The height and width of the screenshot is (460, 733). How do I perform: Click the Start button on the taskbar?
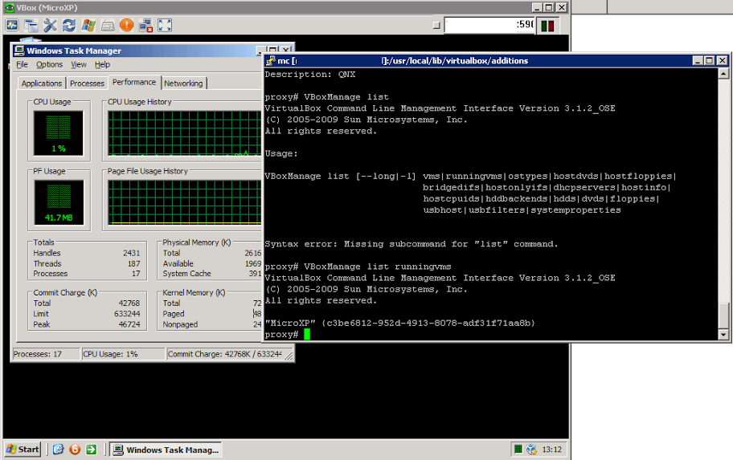point(23,450)
